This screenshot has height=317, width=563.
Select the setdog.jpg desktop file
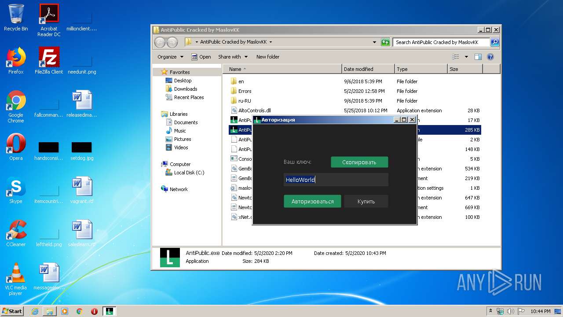pyautogui.click(x=82, y=151)
